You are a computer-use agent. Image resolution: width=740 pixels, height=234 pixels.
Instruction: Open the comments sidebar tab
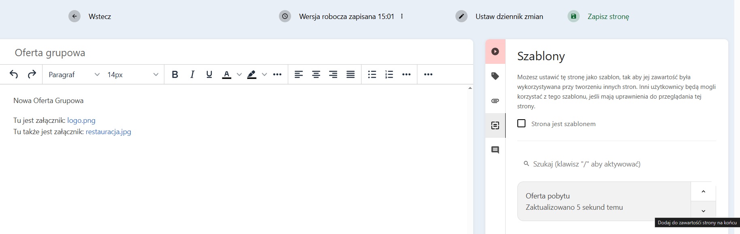pyautogui.click(x=495, y=150)
